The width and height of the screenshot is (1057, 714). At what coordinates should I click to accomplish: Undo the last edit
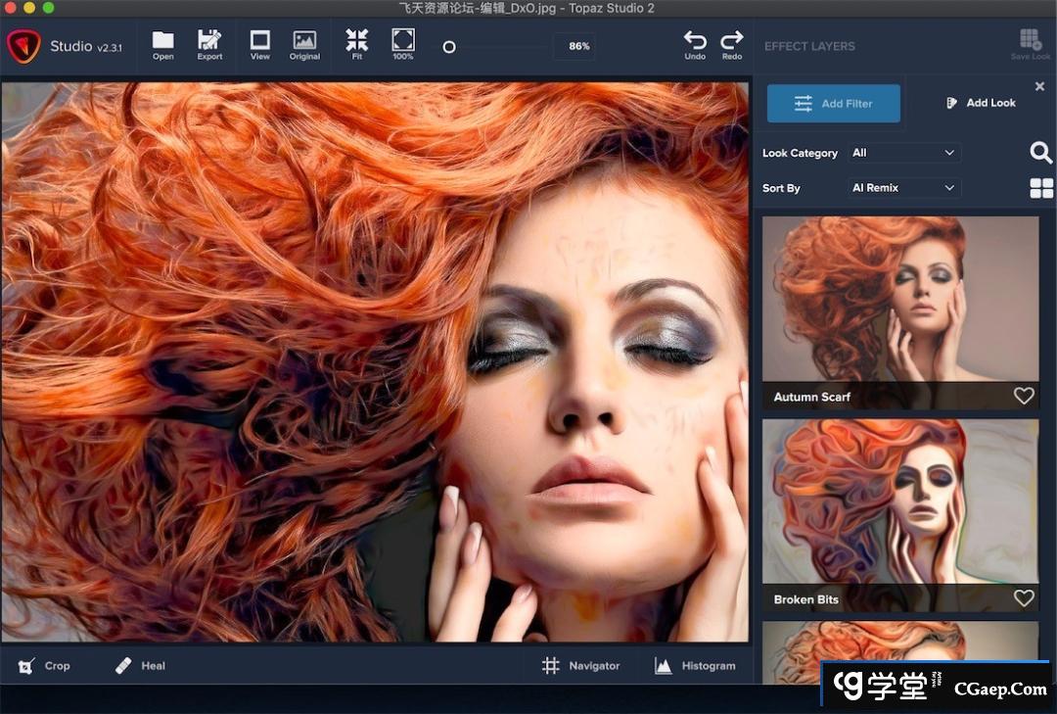(695, 44)
